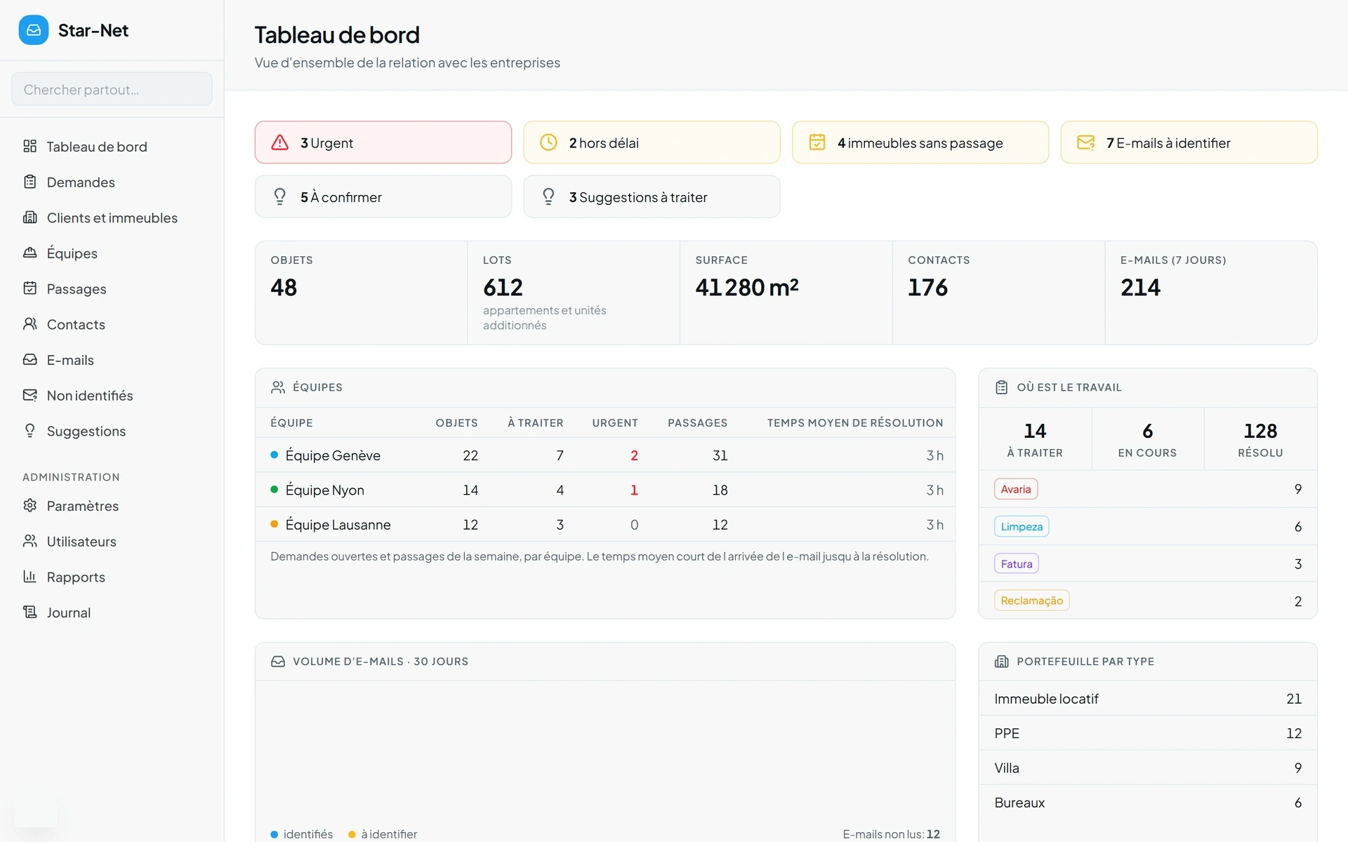Select the Équipe Genève row

click(x=605, y=455)
